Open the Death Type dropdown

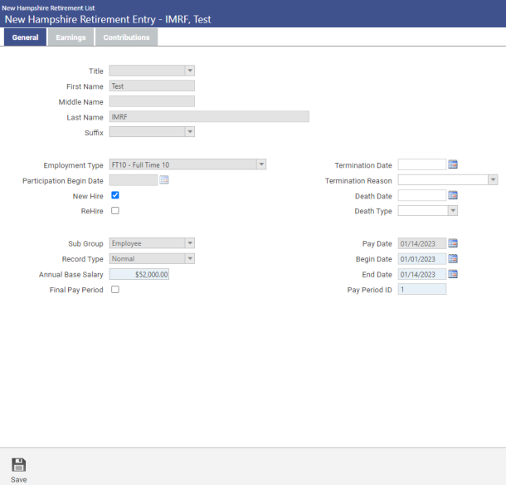pos(452,211)
